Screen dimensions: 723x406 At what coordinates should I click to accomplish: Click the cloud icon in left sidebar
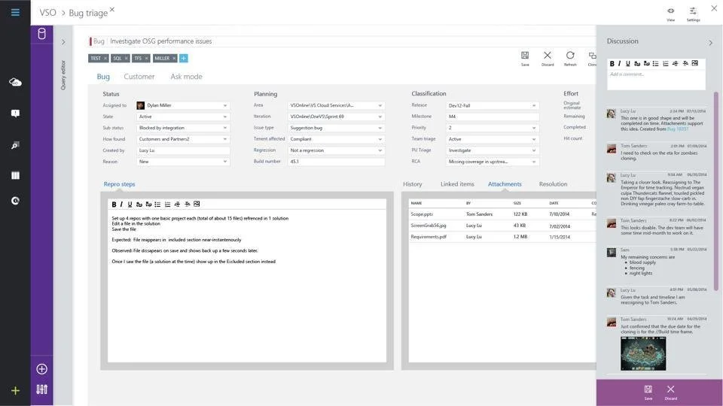click(x=15, y=83)
